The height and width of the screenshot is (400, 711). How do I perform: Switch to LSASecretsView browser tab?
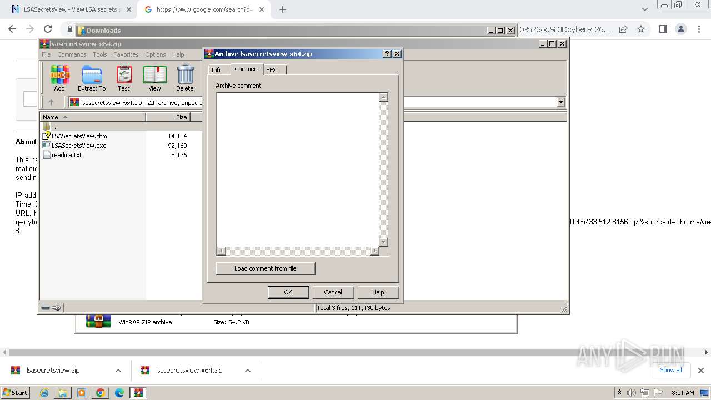tap(71, 9)
